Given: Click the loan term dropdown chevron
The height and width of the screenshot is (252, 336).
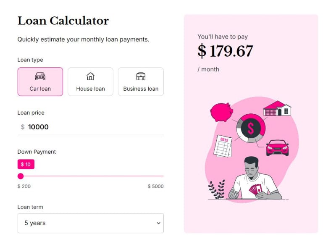Looking at the screenshot, I should [158, 223].
